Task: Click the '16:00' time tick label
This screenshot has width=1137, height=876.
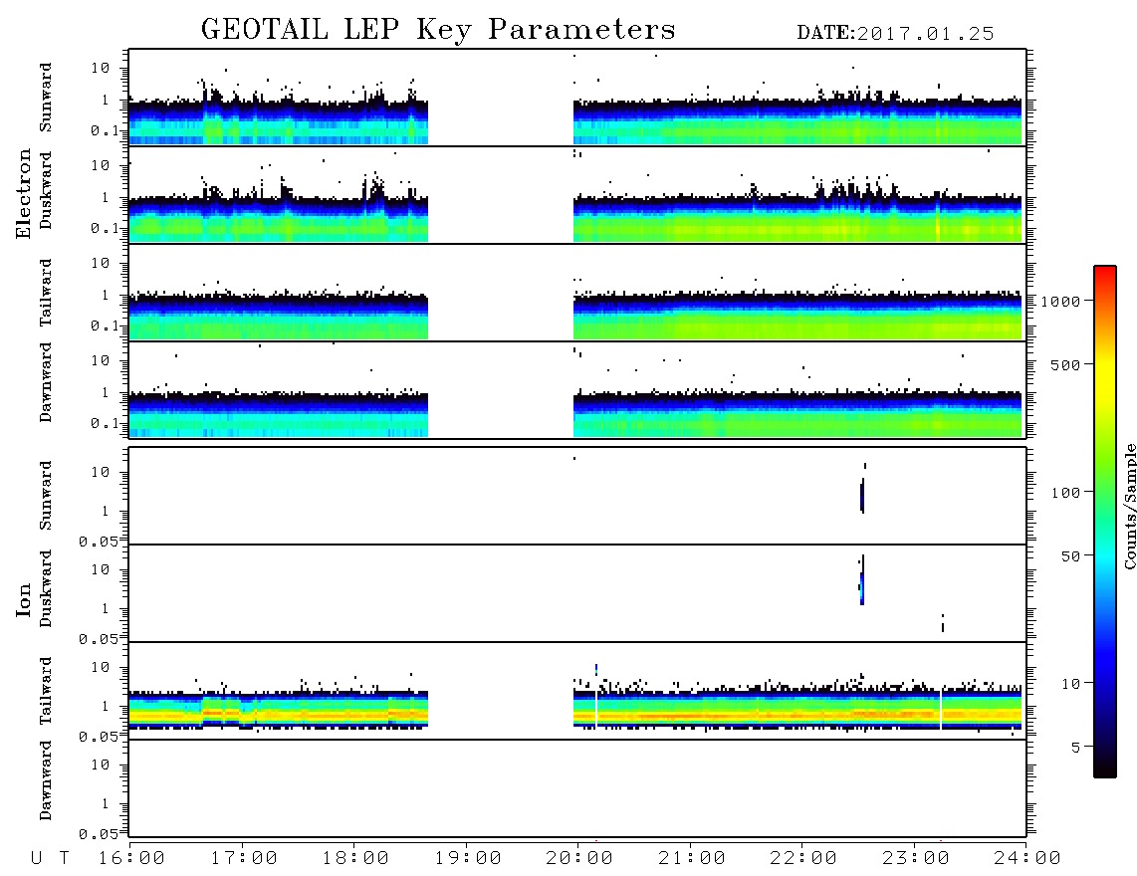Action: click(132, 859)
